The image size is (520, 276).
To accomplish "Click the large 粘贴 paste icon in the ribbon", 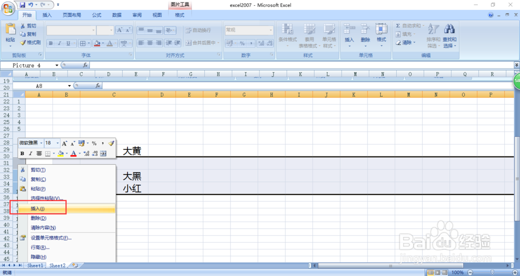I will [x=10, y=29].
